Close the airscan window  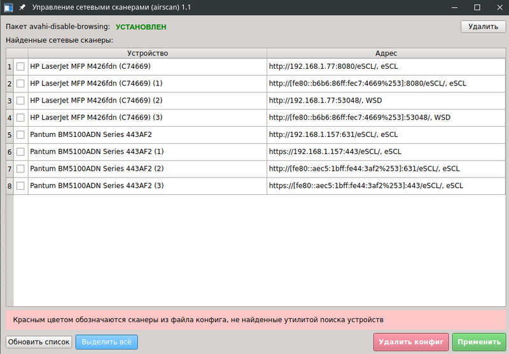[498, 7]
